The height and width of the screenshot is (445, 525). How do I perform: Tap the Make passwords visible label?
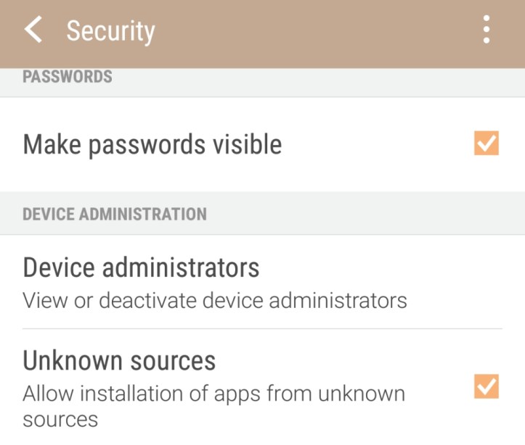point(152,144)
